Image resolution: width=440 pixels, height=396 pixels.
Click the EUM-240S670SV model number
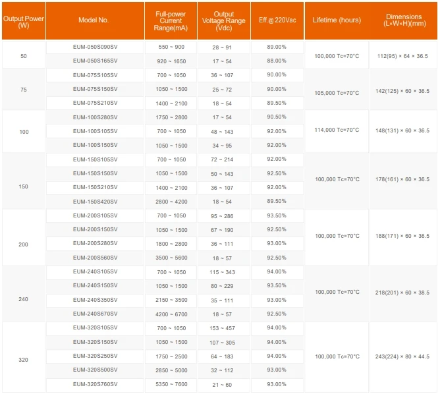95,314
